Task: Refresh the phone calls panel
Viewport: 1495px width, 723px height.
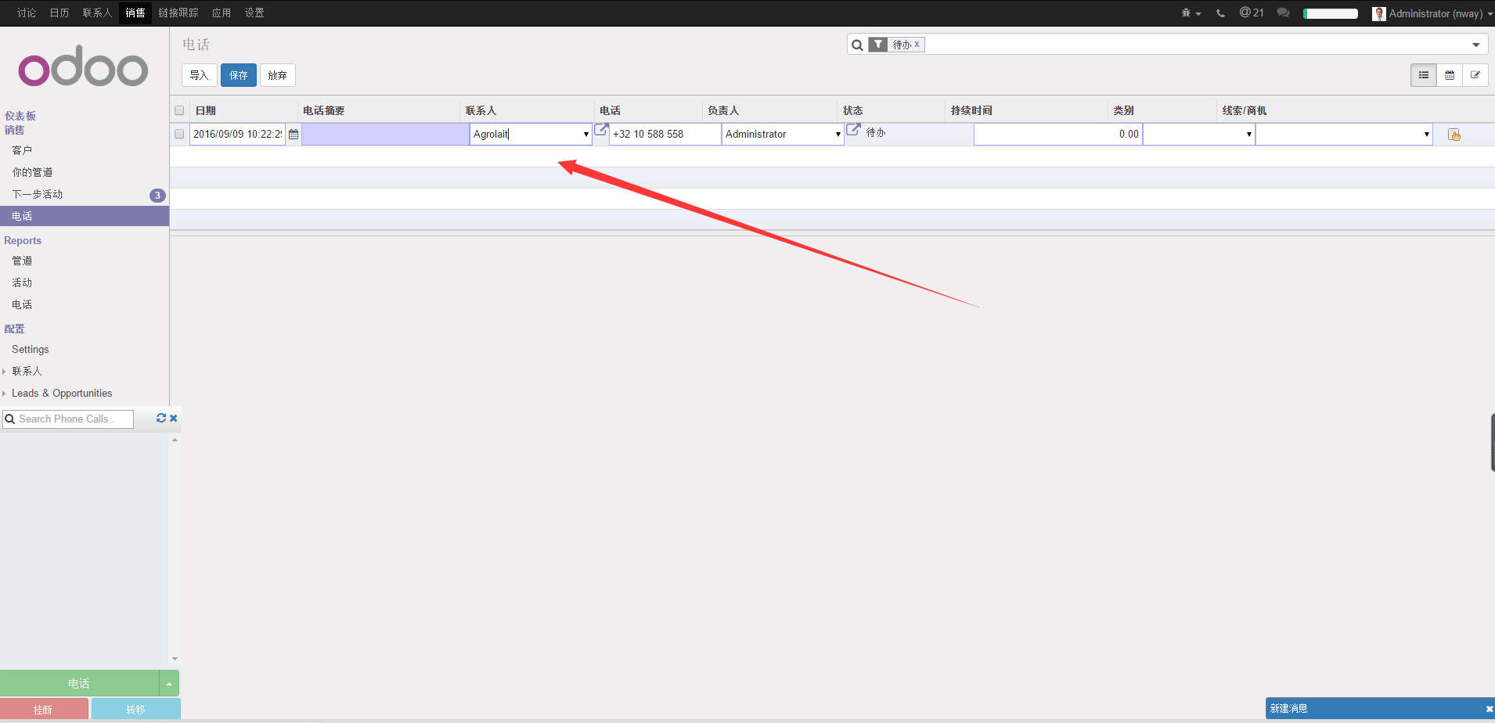Action: click(x=161, y=419)
